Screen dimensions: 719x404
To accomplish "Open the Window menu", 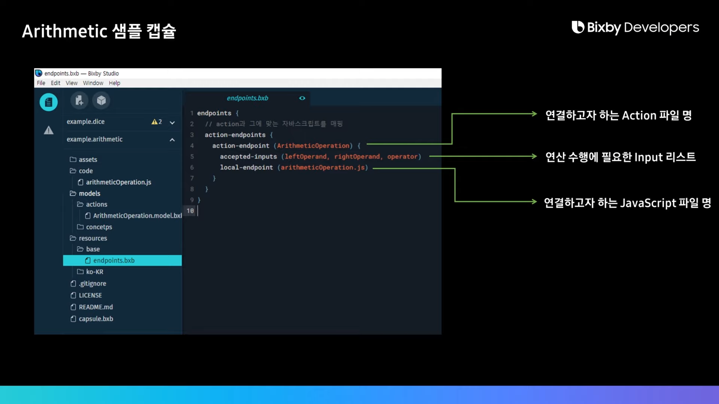I will (x=93, y=83).
